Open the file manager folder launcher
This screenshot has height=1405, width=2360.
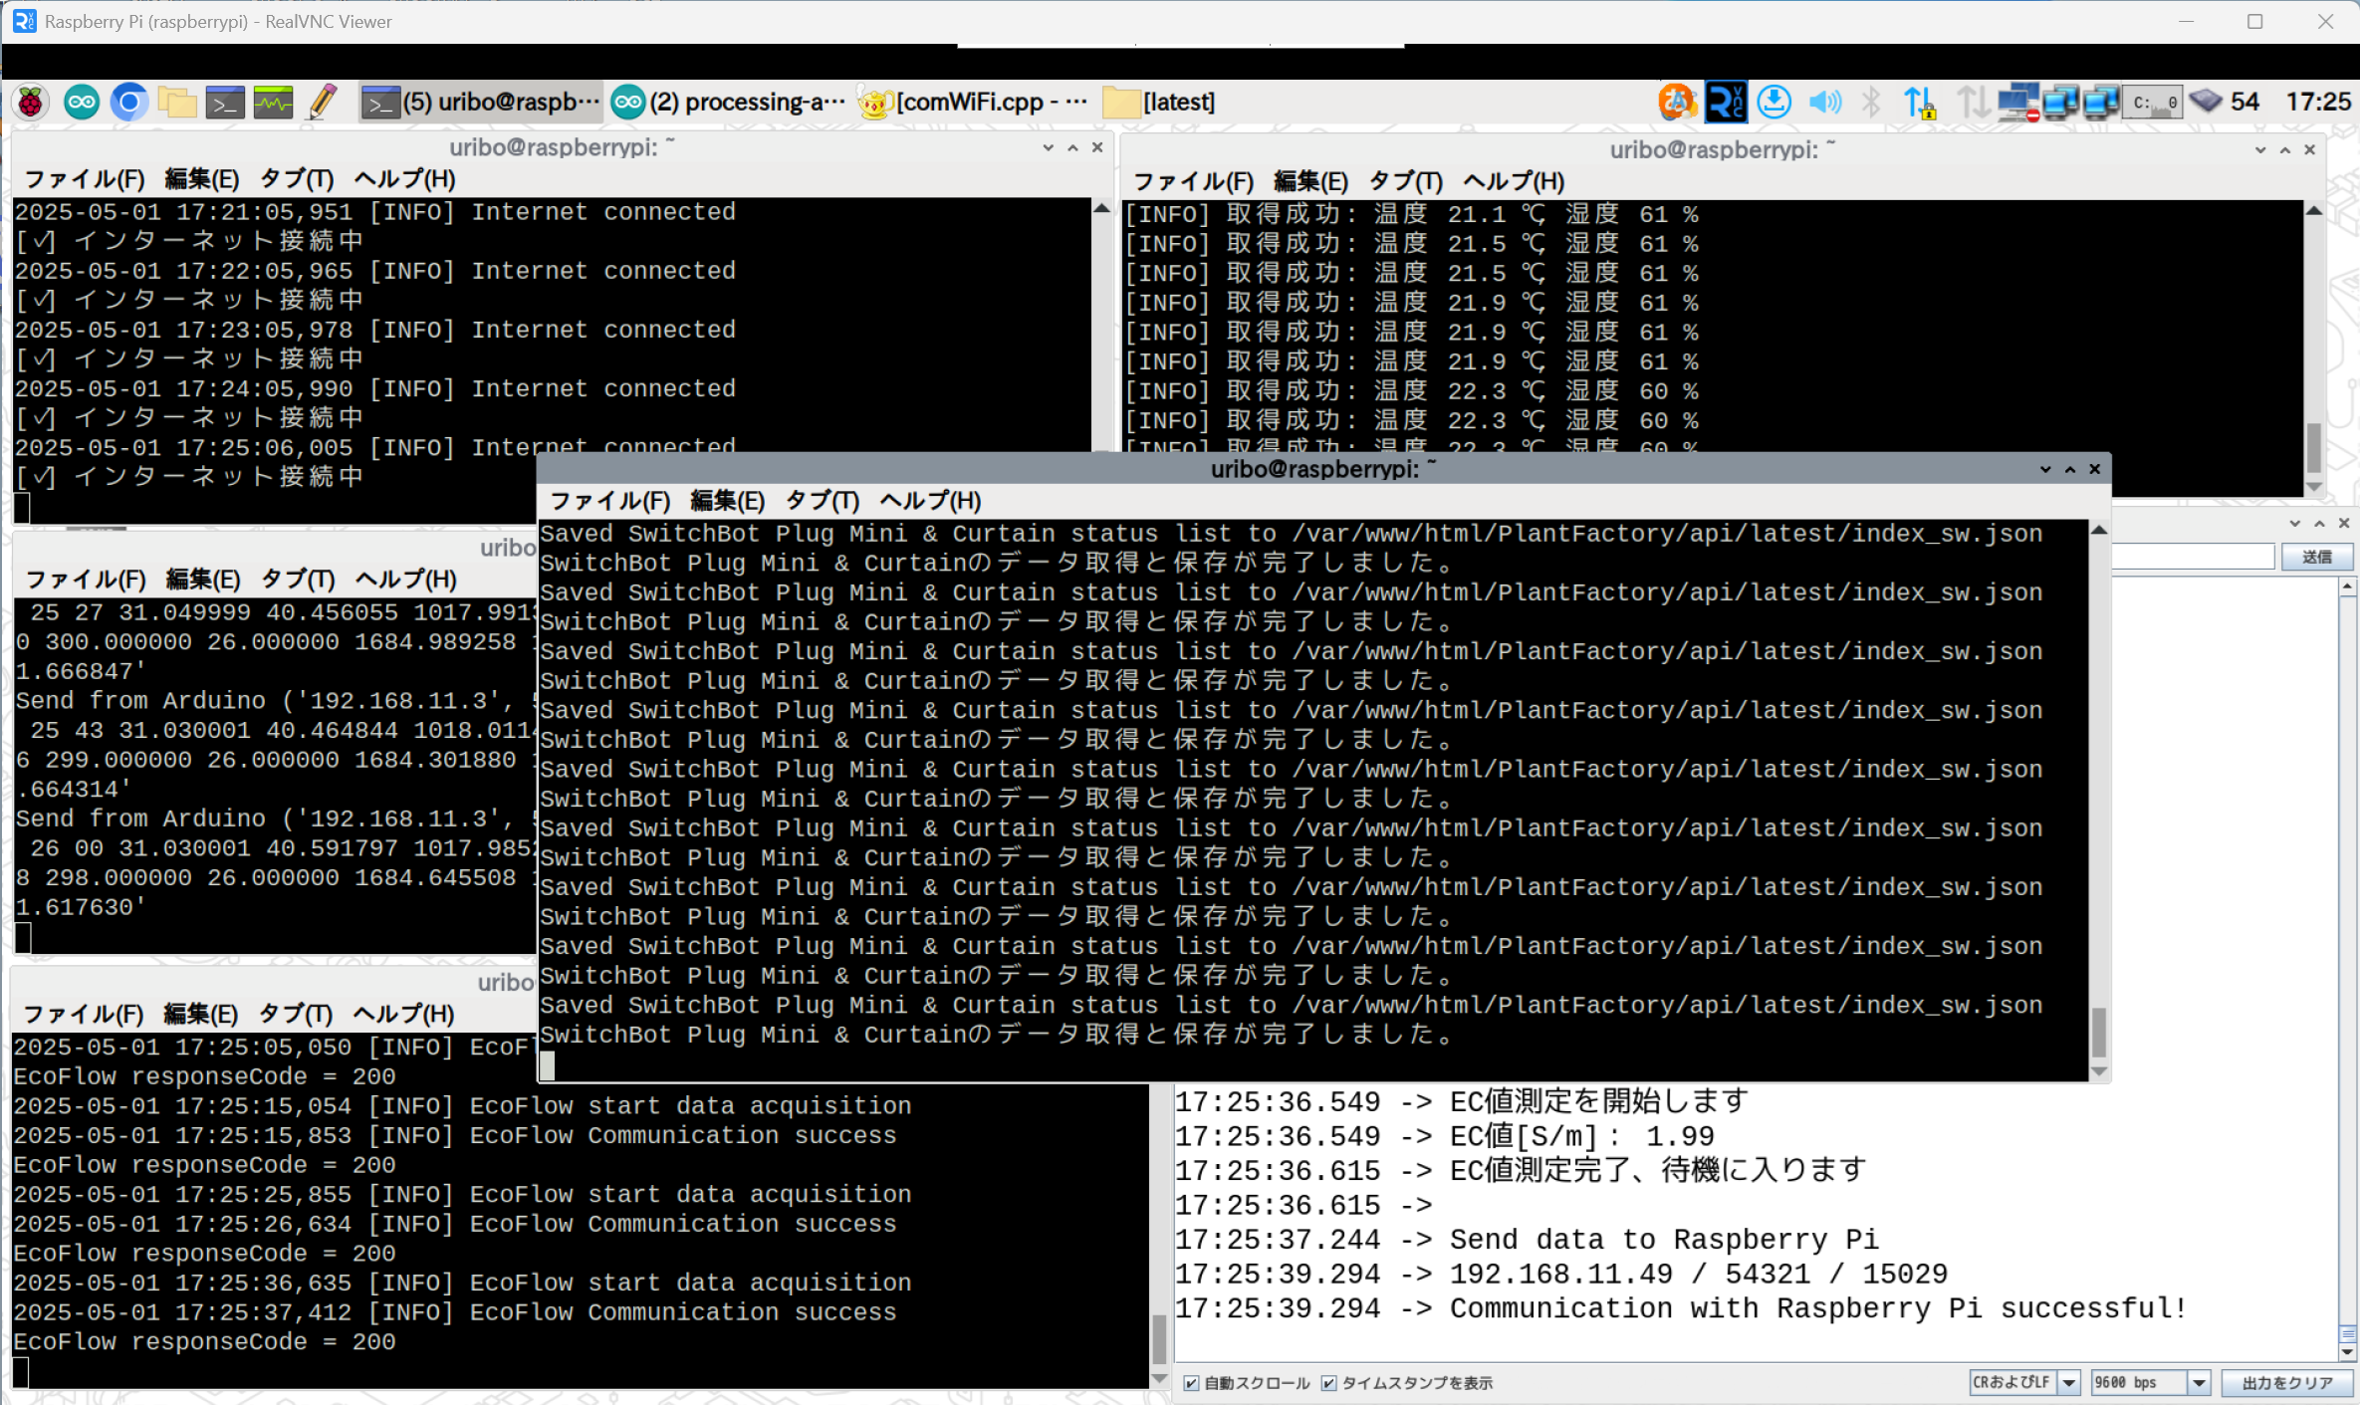tap(177, 102)
